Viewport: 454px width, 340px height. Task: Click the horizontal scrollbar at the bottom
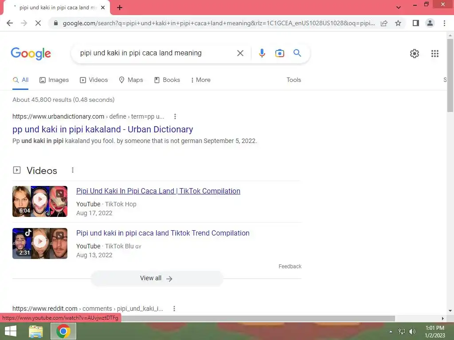pyautogui.click(x=258, y=318)
